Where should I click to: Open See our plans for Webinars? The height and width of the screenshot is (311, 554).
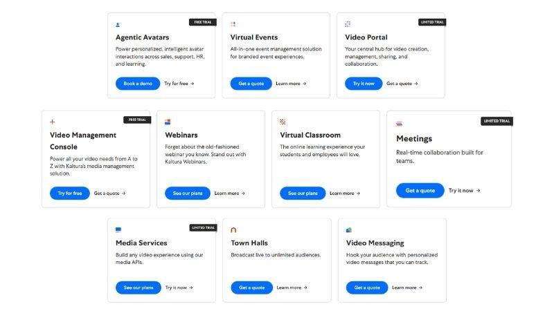coord(187,194)
